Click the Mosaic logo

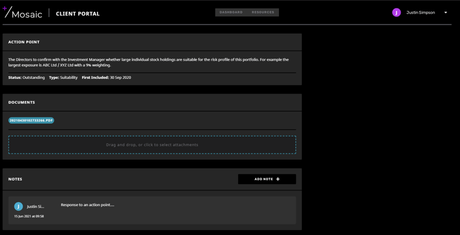[22, 12]
